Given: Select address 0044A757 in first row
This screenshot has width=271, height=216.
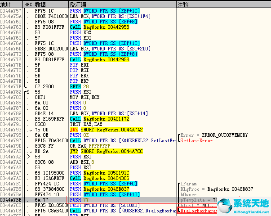Looking at the screenshot, I should [x=11, y=10].
